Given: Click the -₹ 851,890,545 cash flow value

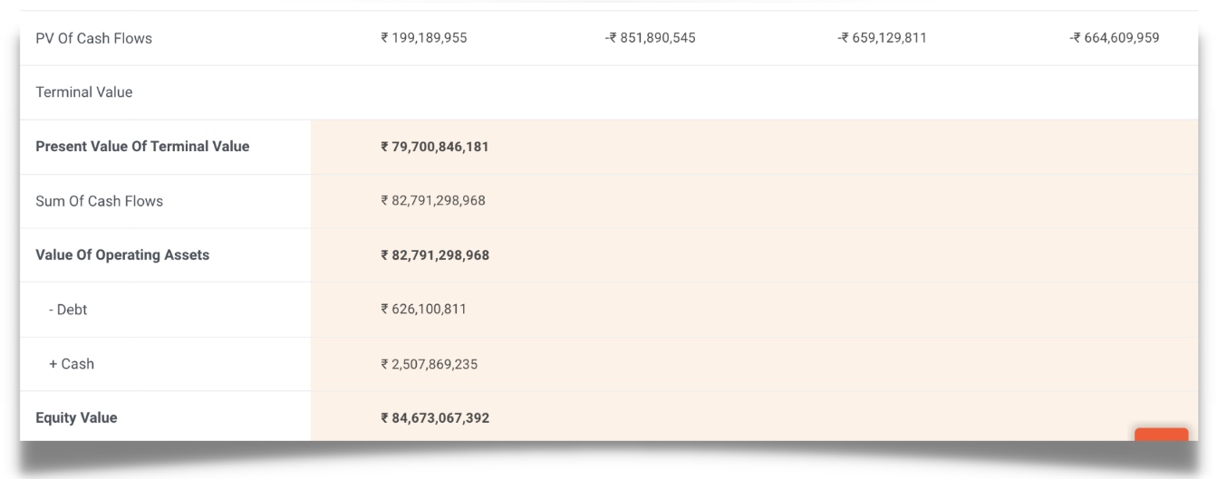Looking at the screenshot, I should coord(651,38).
